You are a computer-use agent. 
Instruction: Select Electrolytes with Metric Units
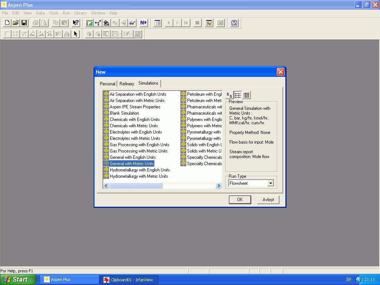tap(132, 138)
